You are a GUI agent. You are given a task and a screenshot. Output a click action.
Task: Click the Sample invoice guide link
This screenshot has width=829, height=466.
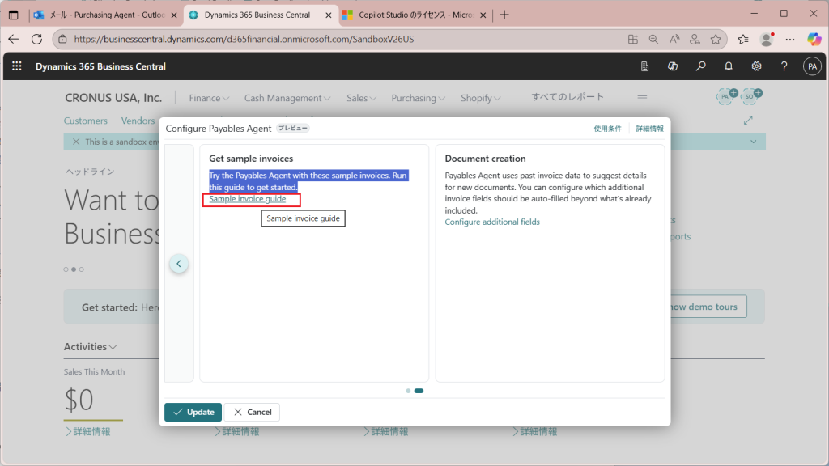[248, 199]
